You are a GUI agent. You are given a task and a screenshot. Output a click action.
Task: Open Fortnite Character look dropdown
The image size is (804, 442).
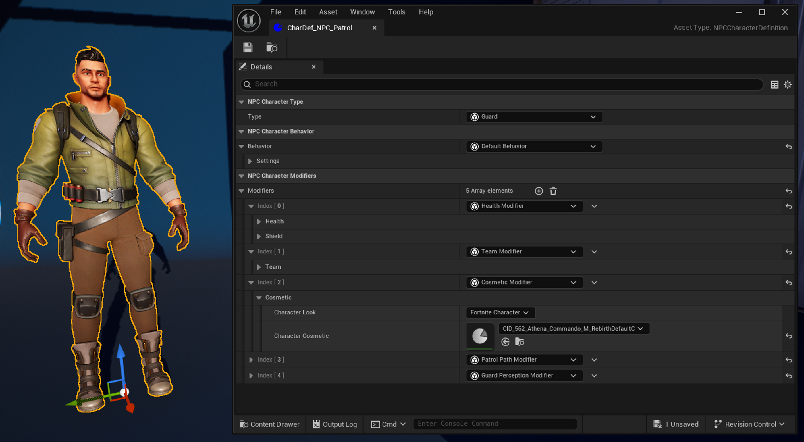tap(500, 313)
